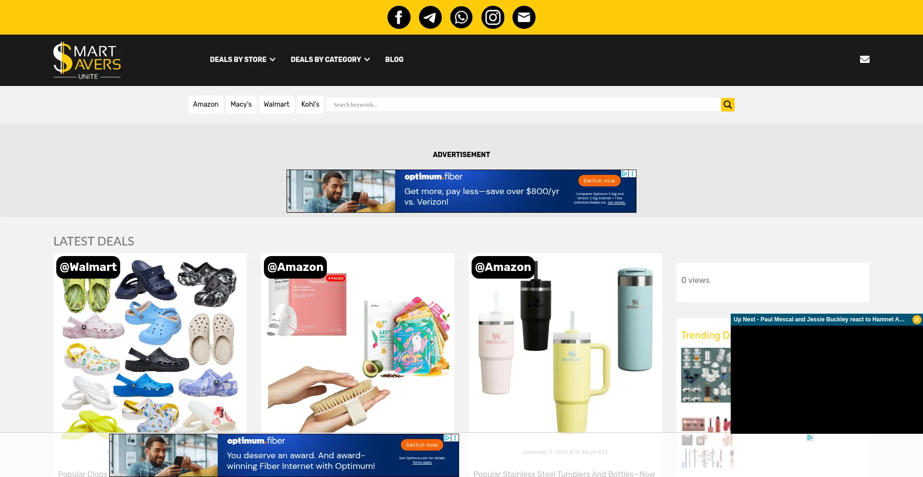Viewport: 923px width, 477px height.
Task: Click the Smart Savers Unite logo
Action: pyautogui.click(x=87, y=60)
